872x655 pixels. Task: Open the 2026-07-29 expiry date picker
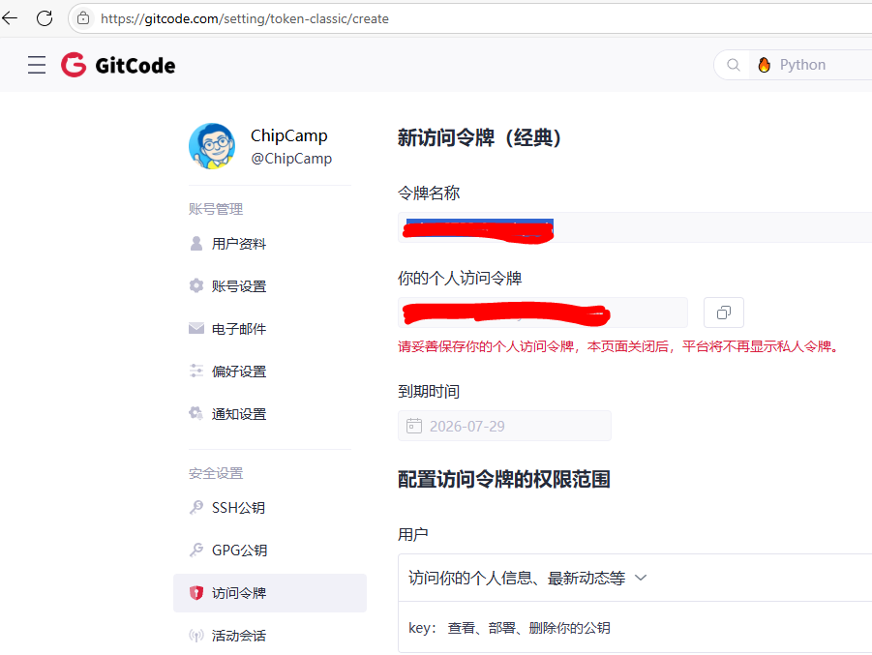tap(504, 426)
